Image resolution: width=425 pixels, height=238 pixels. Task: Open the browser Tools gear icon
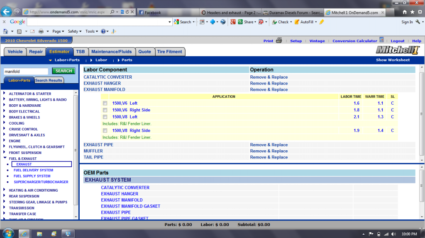[x=420, y=12]
